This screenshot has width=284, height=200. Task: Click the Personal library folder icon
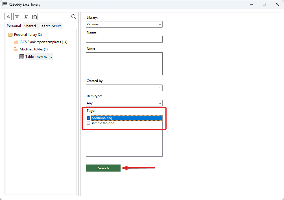[x=10, y=35]
